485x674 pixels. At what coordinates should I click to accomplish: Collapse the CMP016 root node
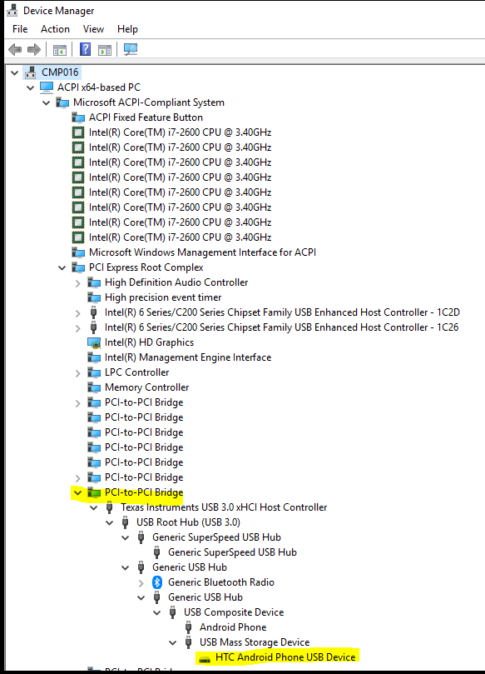coord(15,72)
